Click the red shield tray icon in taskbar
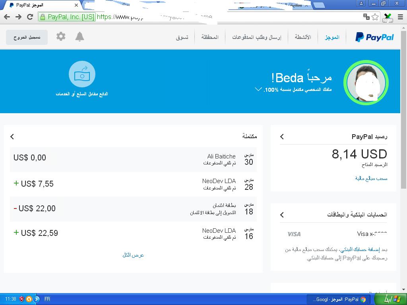Screen dimensions: 407x305 (21, 299)
